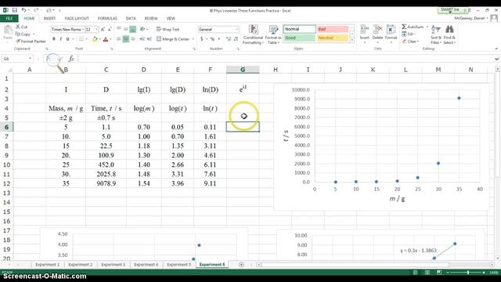Toggle middle vertical align button
Viewport: 501px width, 282px height.
126,30
